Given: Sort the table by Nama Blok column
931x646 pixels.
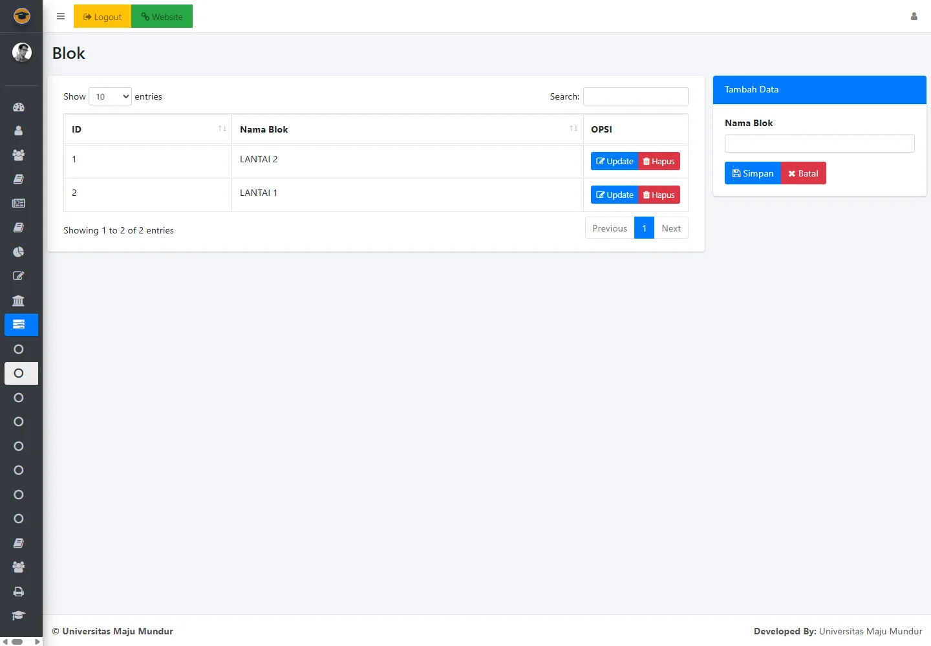Looking at the screenshot, I should [x=407, y=129].
